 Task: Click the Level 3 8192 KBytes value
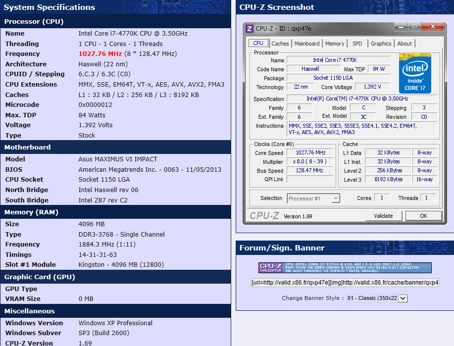388,179
